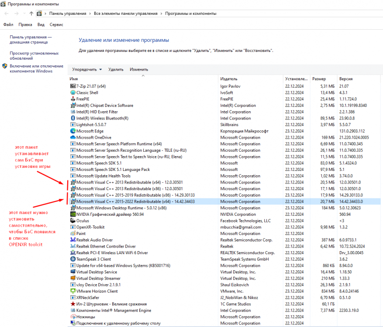Click the TeamSpeak 3 Client icon
The height and width of the screenshot is (327, 383).
tap(73, 259)
